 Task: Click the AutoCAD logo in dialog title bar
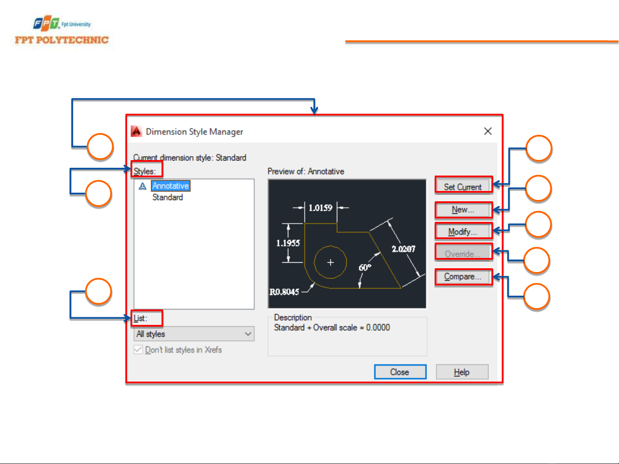click(136, 131)
